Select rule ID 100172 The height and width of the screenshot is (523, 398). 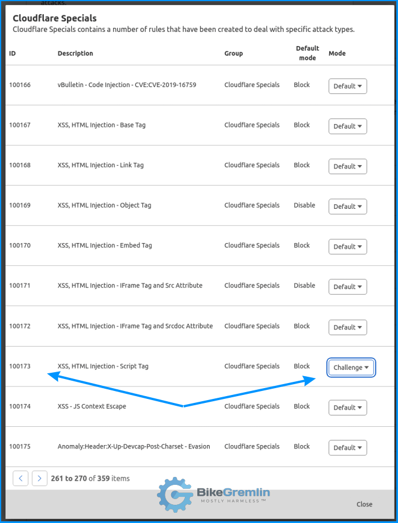coord(20,326)
